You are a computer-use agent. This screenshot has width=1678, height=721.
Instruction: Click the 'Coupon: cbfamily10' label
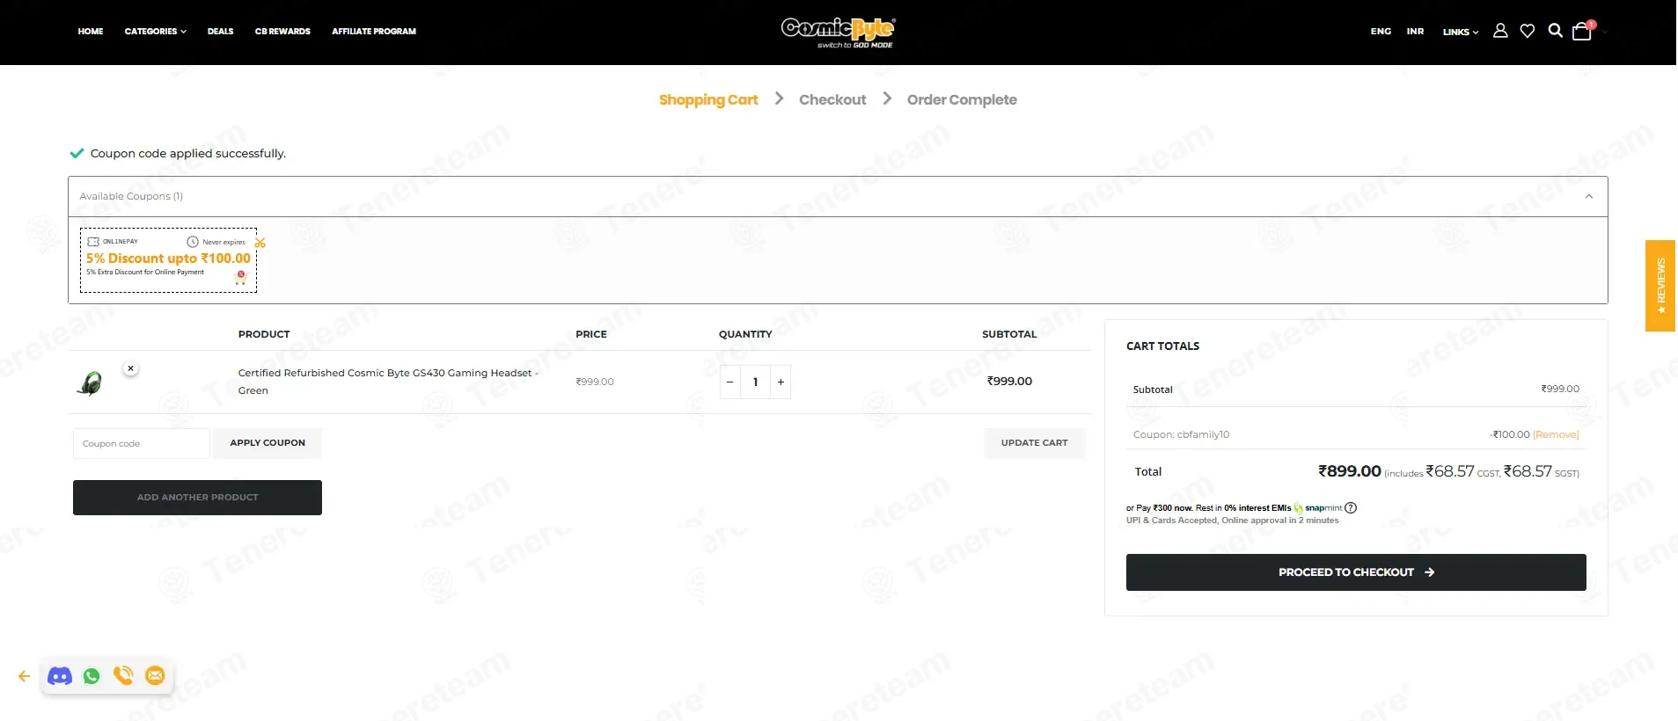click(x=1181, y=434)
